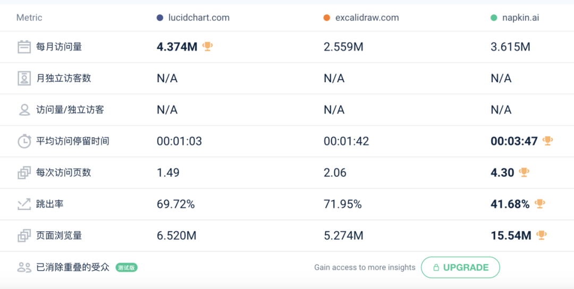Open the lucidchart.com column header
The image size is (574, 289).
pyautogui.click(x=198, y=17)
